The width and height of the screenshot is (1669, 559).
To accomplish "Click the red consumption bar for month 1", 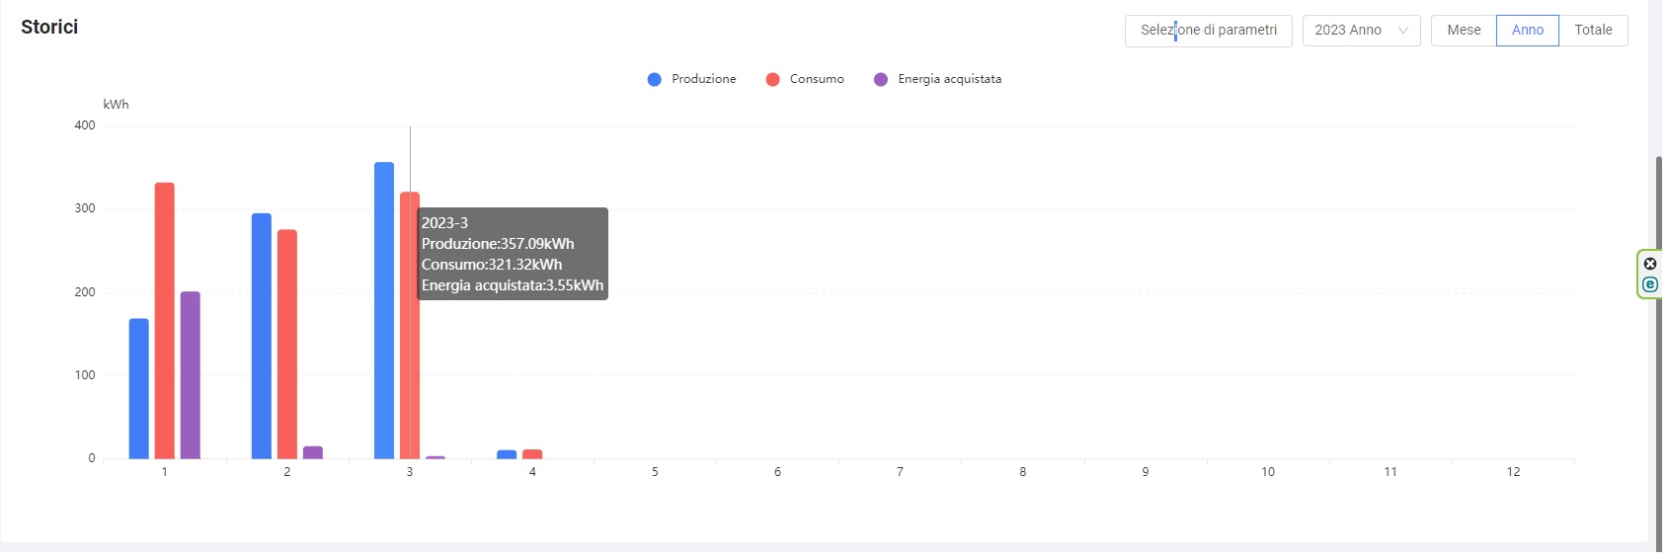I will tap(165, 320).
